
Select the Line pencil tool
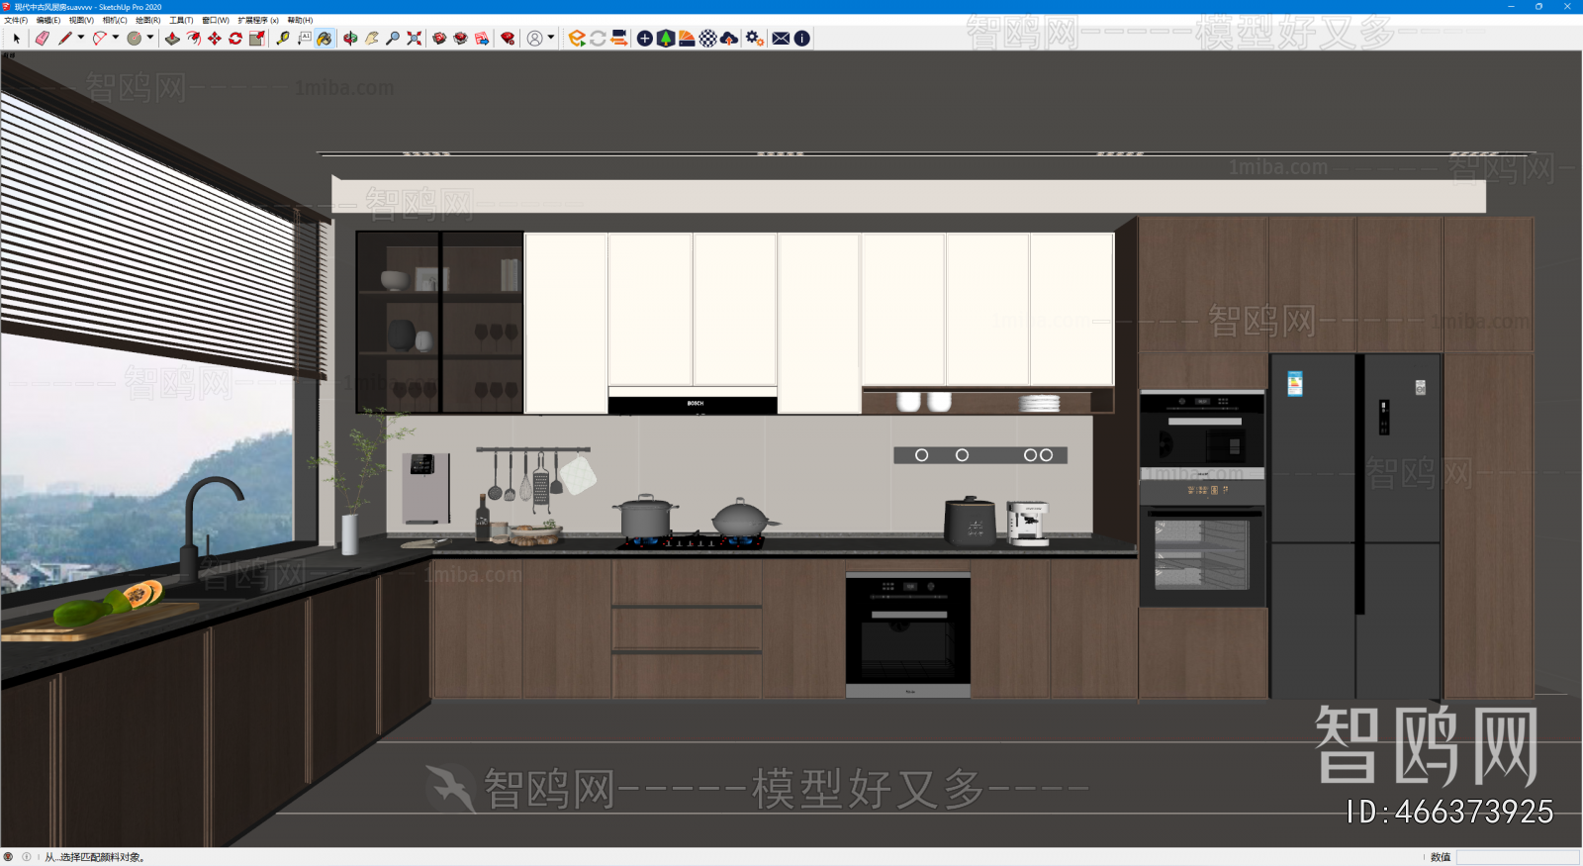click(65, 39)
